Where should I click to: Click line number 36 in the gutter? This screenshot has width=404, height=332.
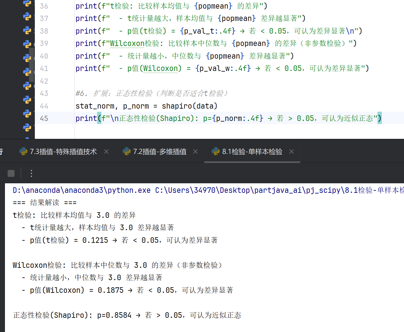coord(44,6)
